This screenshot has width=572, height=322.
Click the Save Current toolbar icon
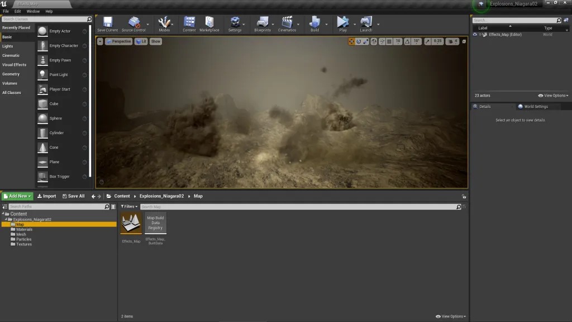click(x=107, y=22)
